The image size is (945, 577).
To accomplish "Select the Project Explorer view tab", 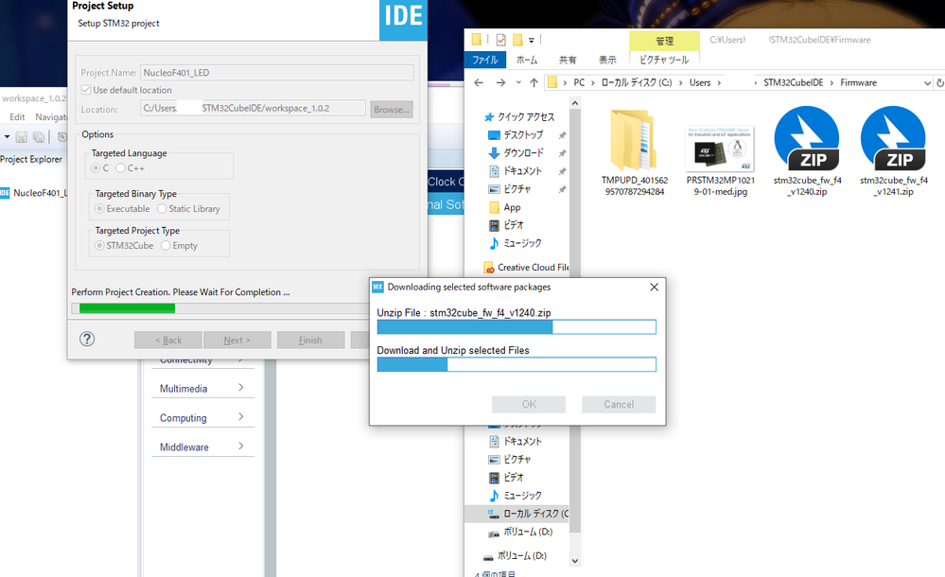I will pos(31,159).
